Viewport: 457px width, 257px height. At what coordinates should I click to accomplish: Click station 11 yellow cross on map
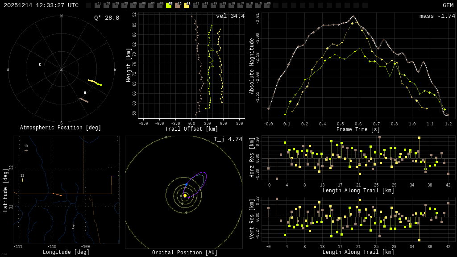[x=22, y=180]
